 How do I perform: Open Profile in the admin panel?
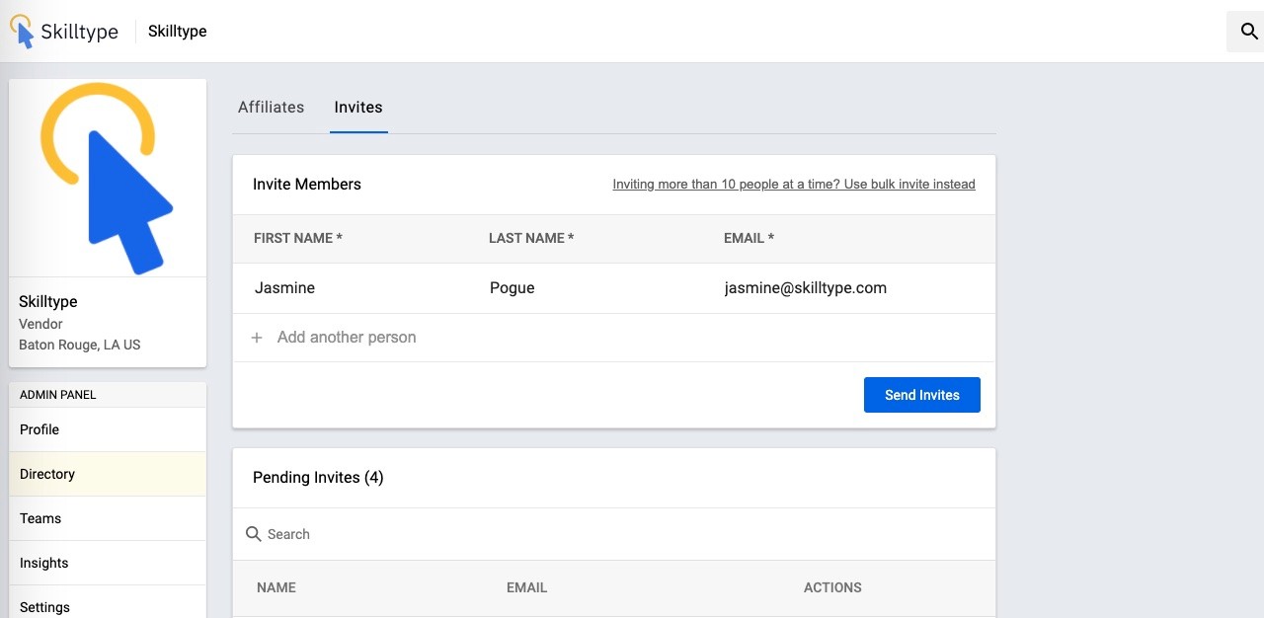pos(108,429)
